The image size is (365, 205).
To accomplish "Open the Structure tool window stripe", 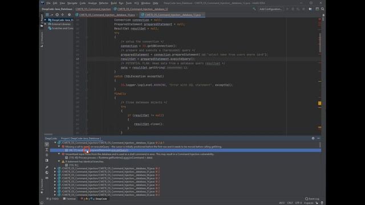I will click(42, 39).
